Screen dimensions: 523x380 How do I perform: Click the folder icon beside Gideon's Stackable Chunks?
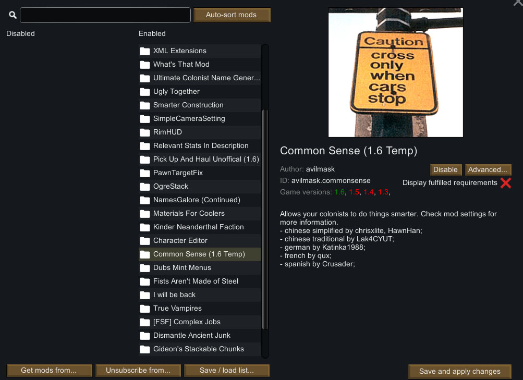(145, 349)
